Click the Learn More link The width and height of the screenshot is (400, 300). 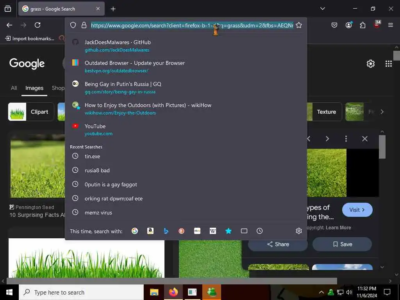point(338,228)
